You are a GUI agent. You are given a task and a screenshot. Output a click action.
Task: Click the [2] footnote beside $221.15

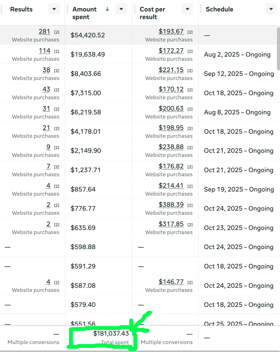tap(190, 71)
